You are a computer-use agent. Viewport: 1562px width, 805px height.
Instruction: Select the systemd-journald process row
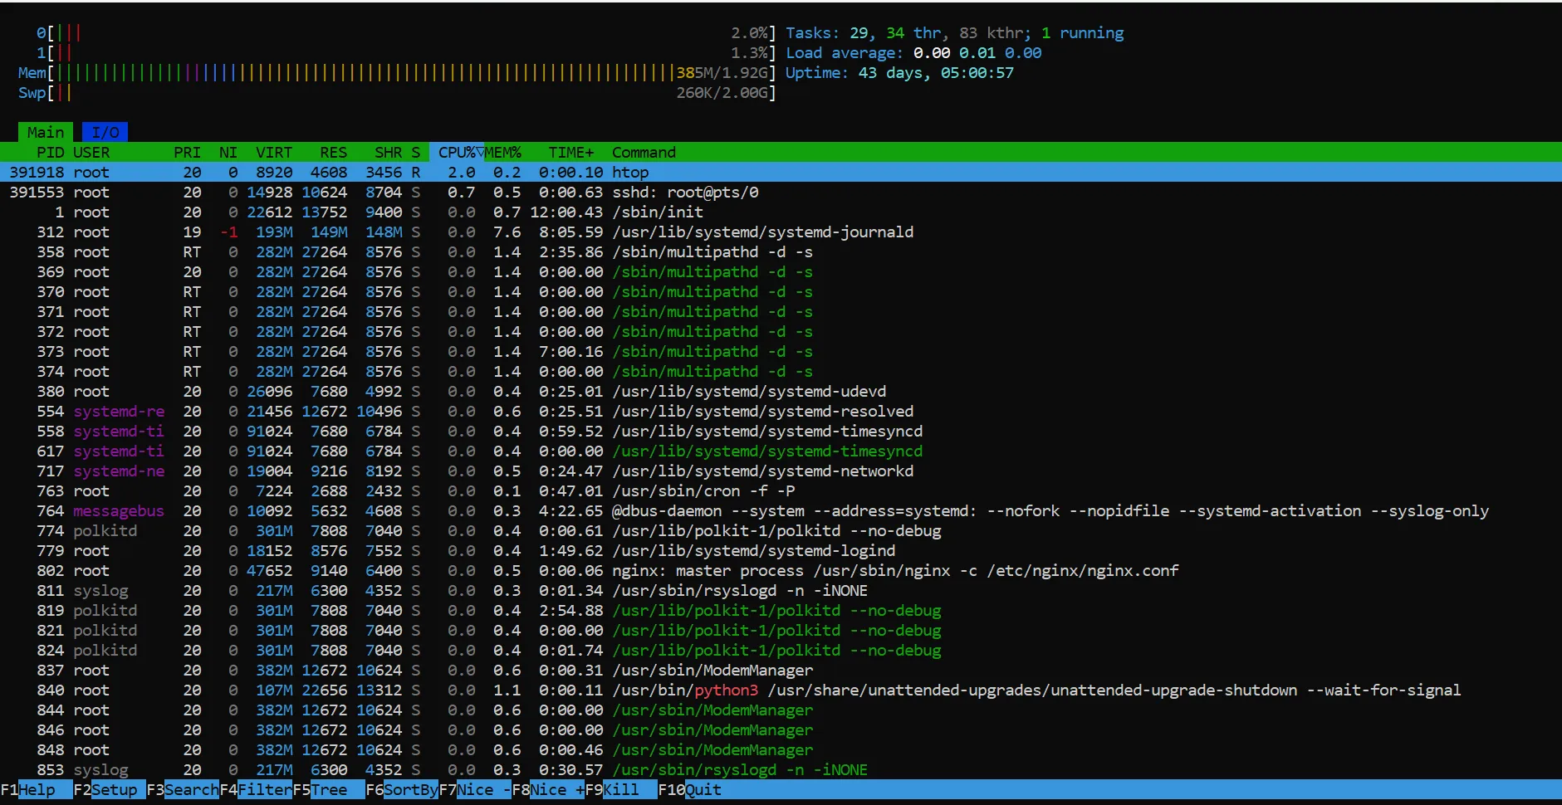click(x=761, y=232)
